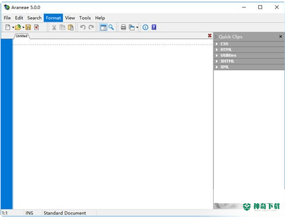Click the Cut scissors icon
This screenshot has width=285, height=217.
54,27
